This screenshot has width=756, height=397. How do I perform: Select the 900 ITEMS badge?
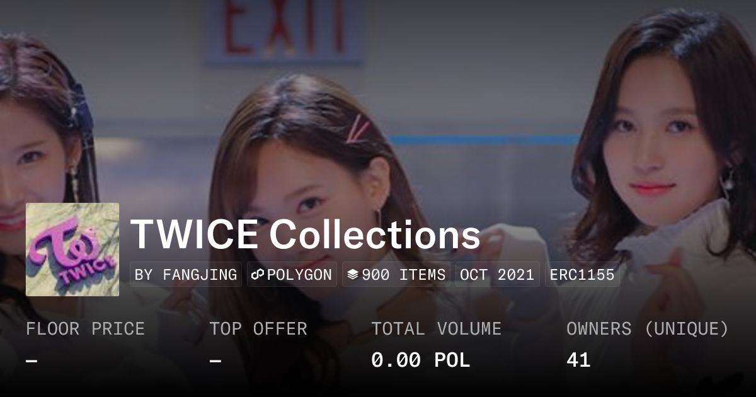[x=396, y=275]
